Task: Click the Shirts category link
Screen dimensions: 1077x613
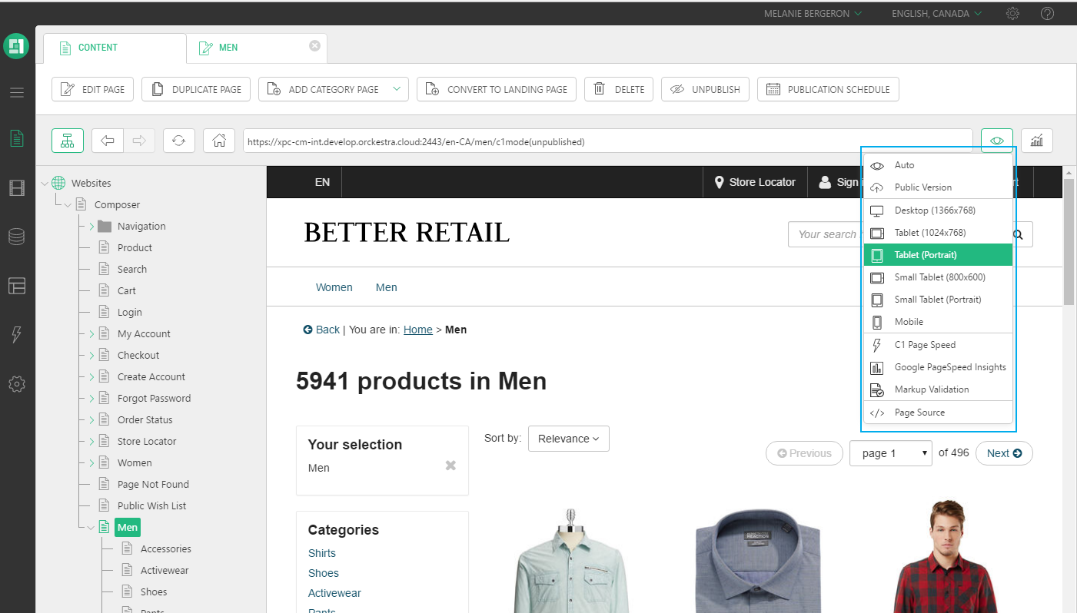Action: pos(321,553)
